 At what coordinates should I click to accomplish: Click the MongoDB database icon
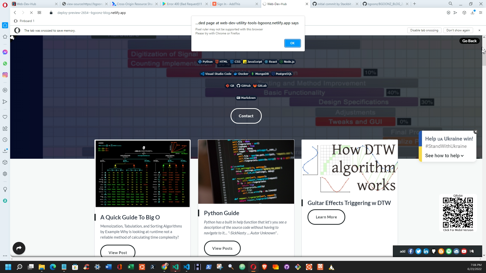[253, 74]
